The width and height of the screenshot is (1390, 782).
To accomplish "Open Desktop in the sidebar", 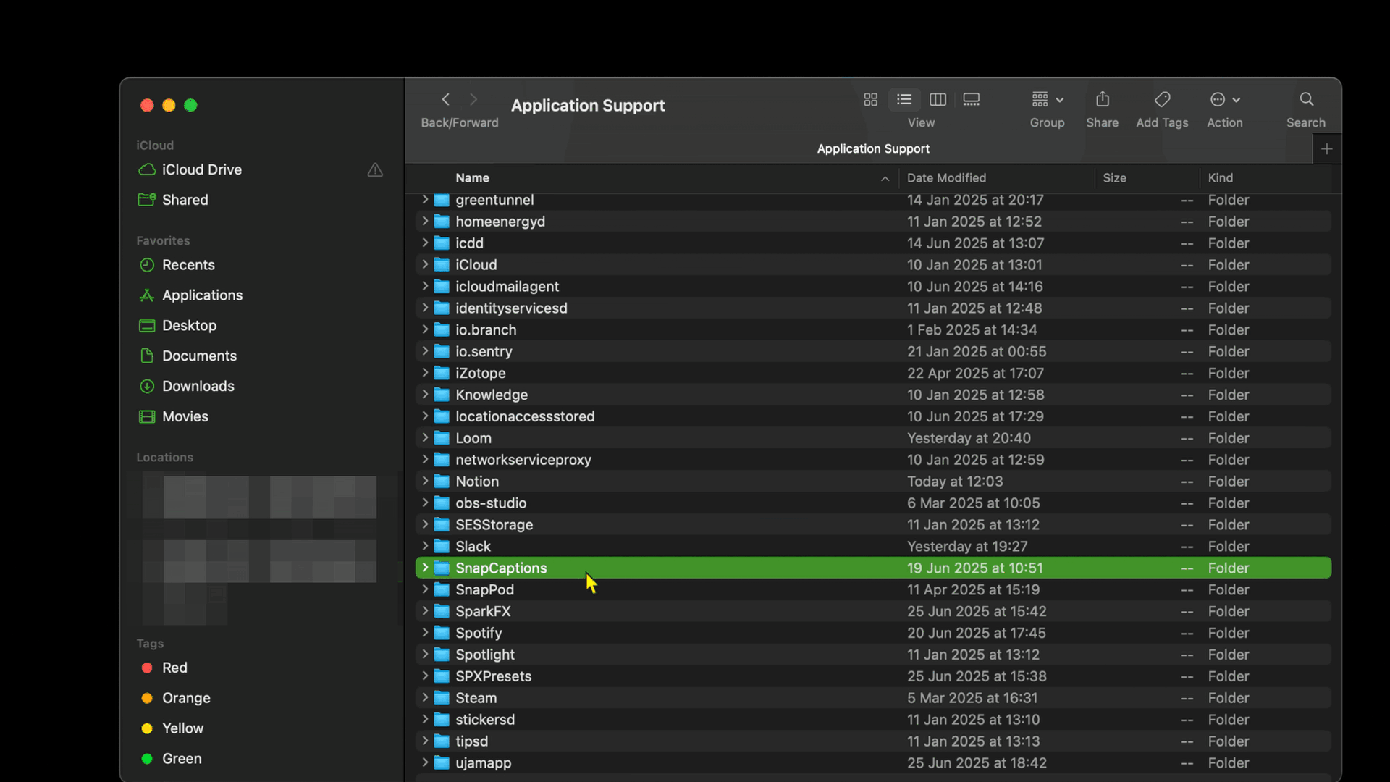I will 189,326.
